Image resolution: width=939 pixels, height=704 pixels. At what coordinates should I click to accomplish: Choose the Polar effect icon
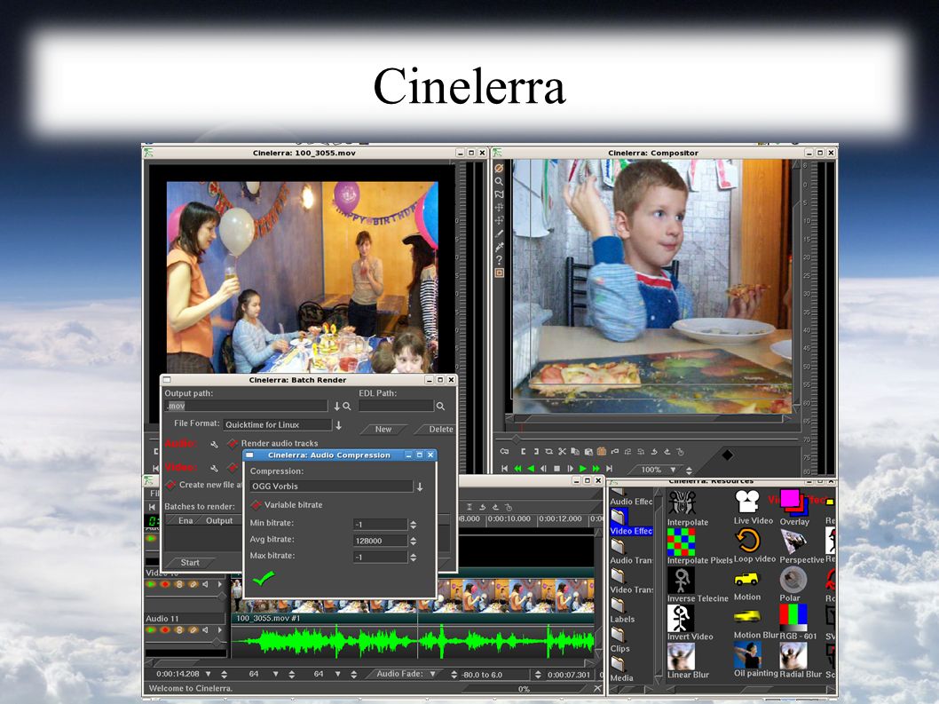click(x=793, y=580)
